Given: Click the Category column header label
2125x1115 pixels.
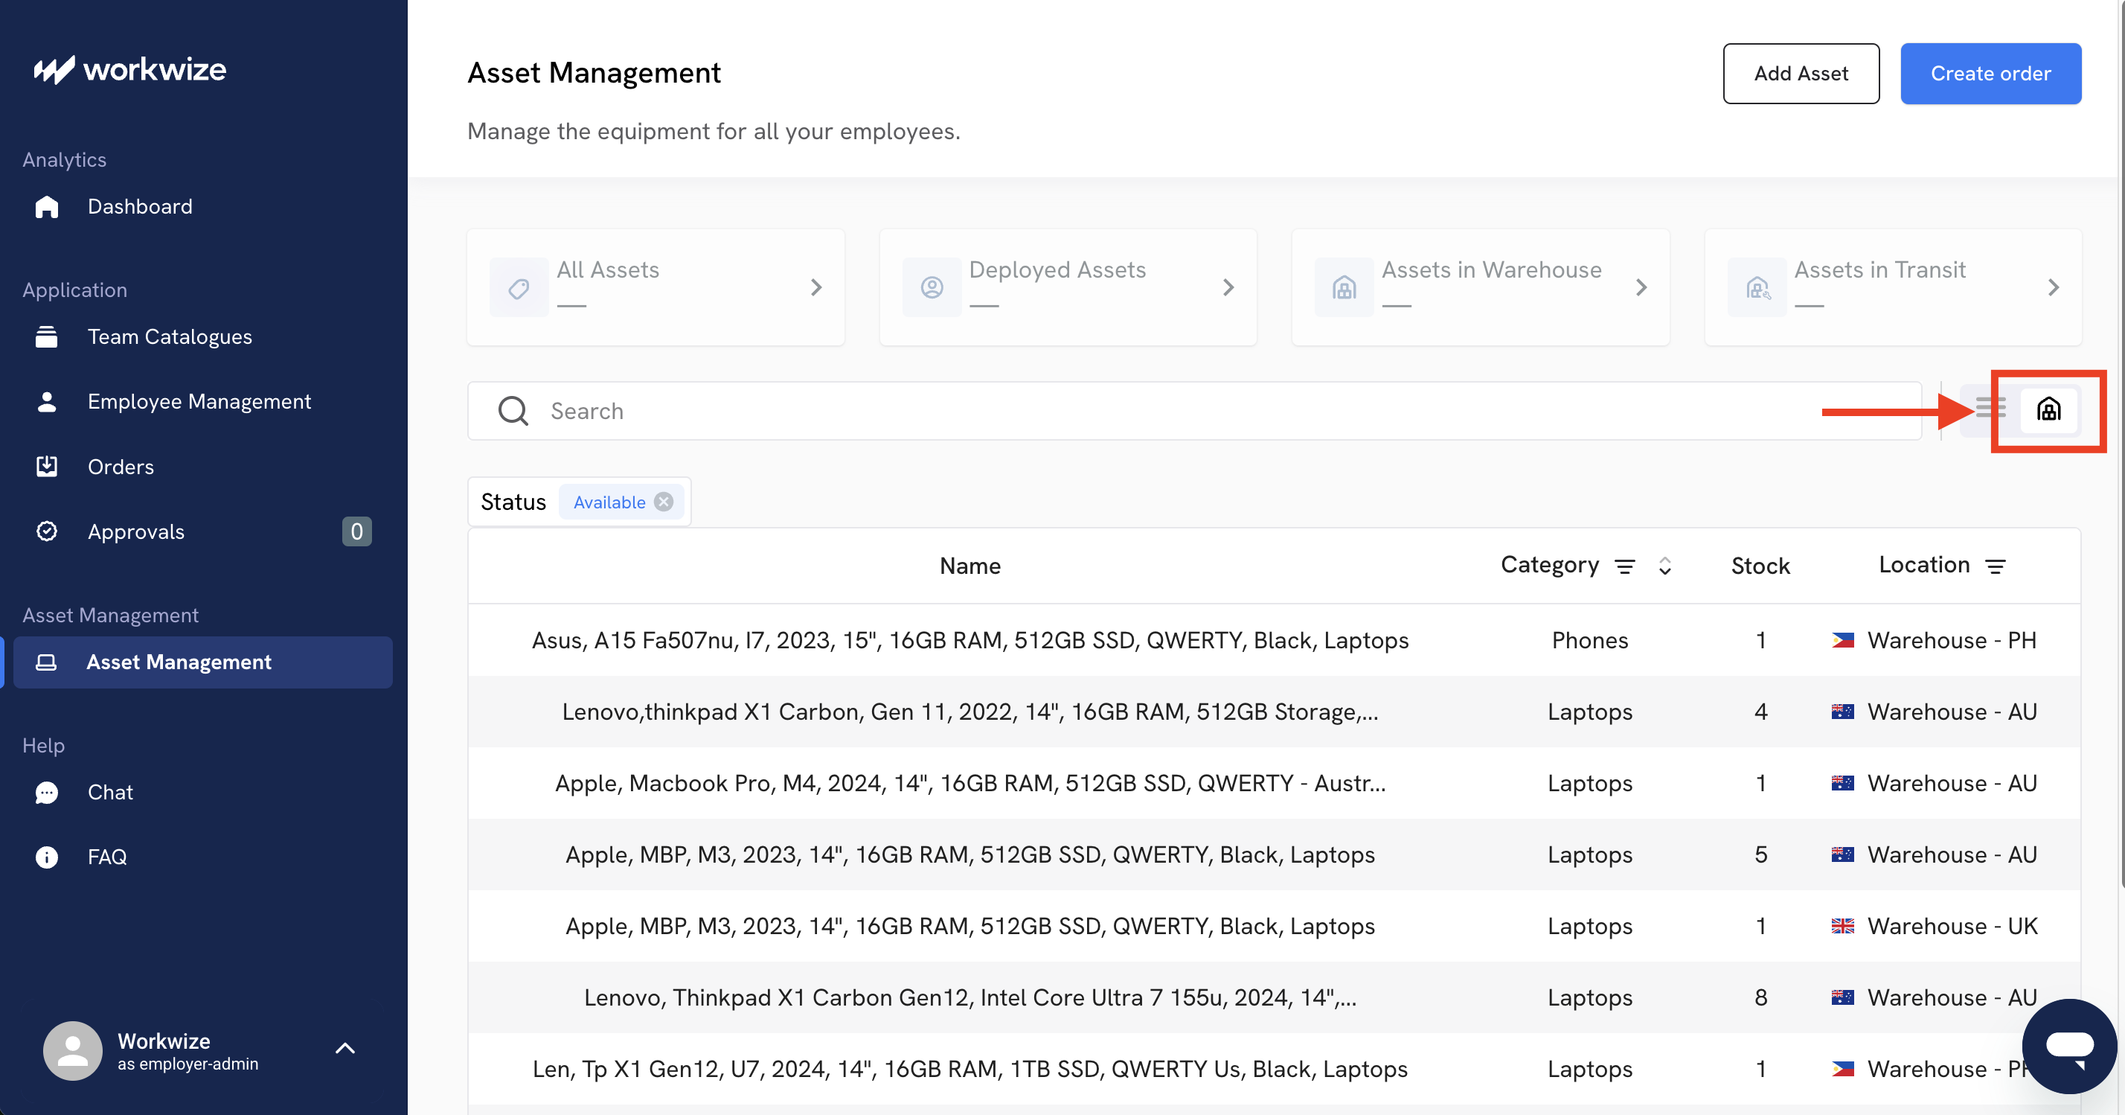Looking at the screenshot, I should click(x=1549, y=564).
